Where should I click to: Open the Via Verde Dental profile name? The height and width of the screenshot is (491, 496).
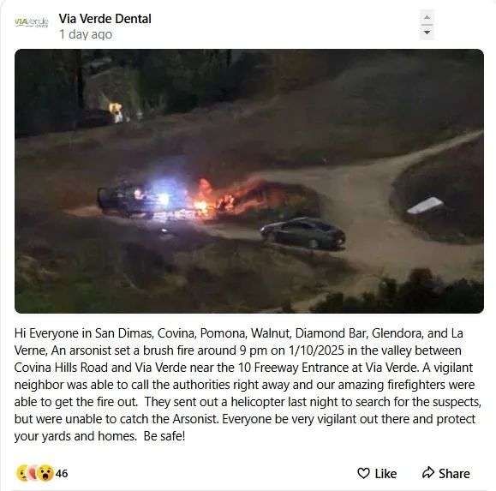tap(105, 19)
